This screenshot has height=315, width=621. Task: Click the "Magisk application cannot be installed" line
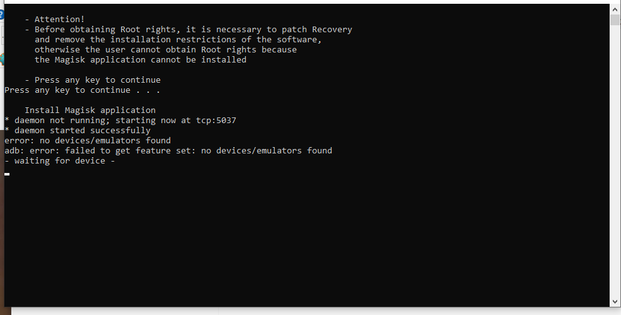coord(140,59)
